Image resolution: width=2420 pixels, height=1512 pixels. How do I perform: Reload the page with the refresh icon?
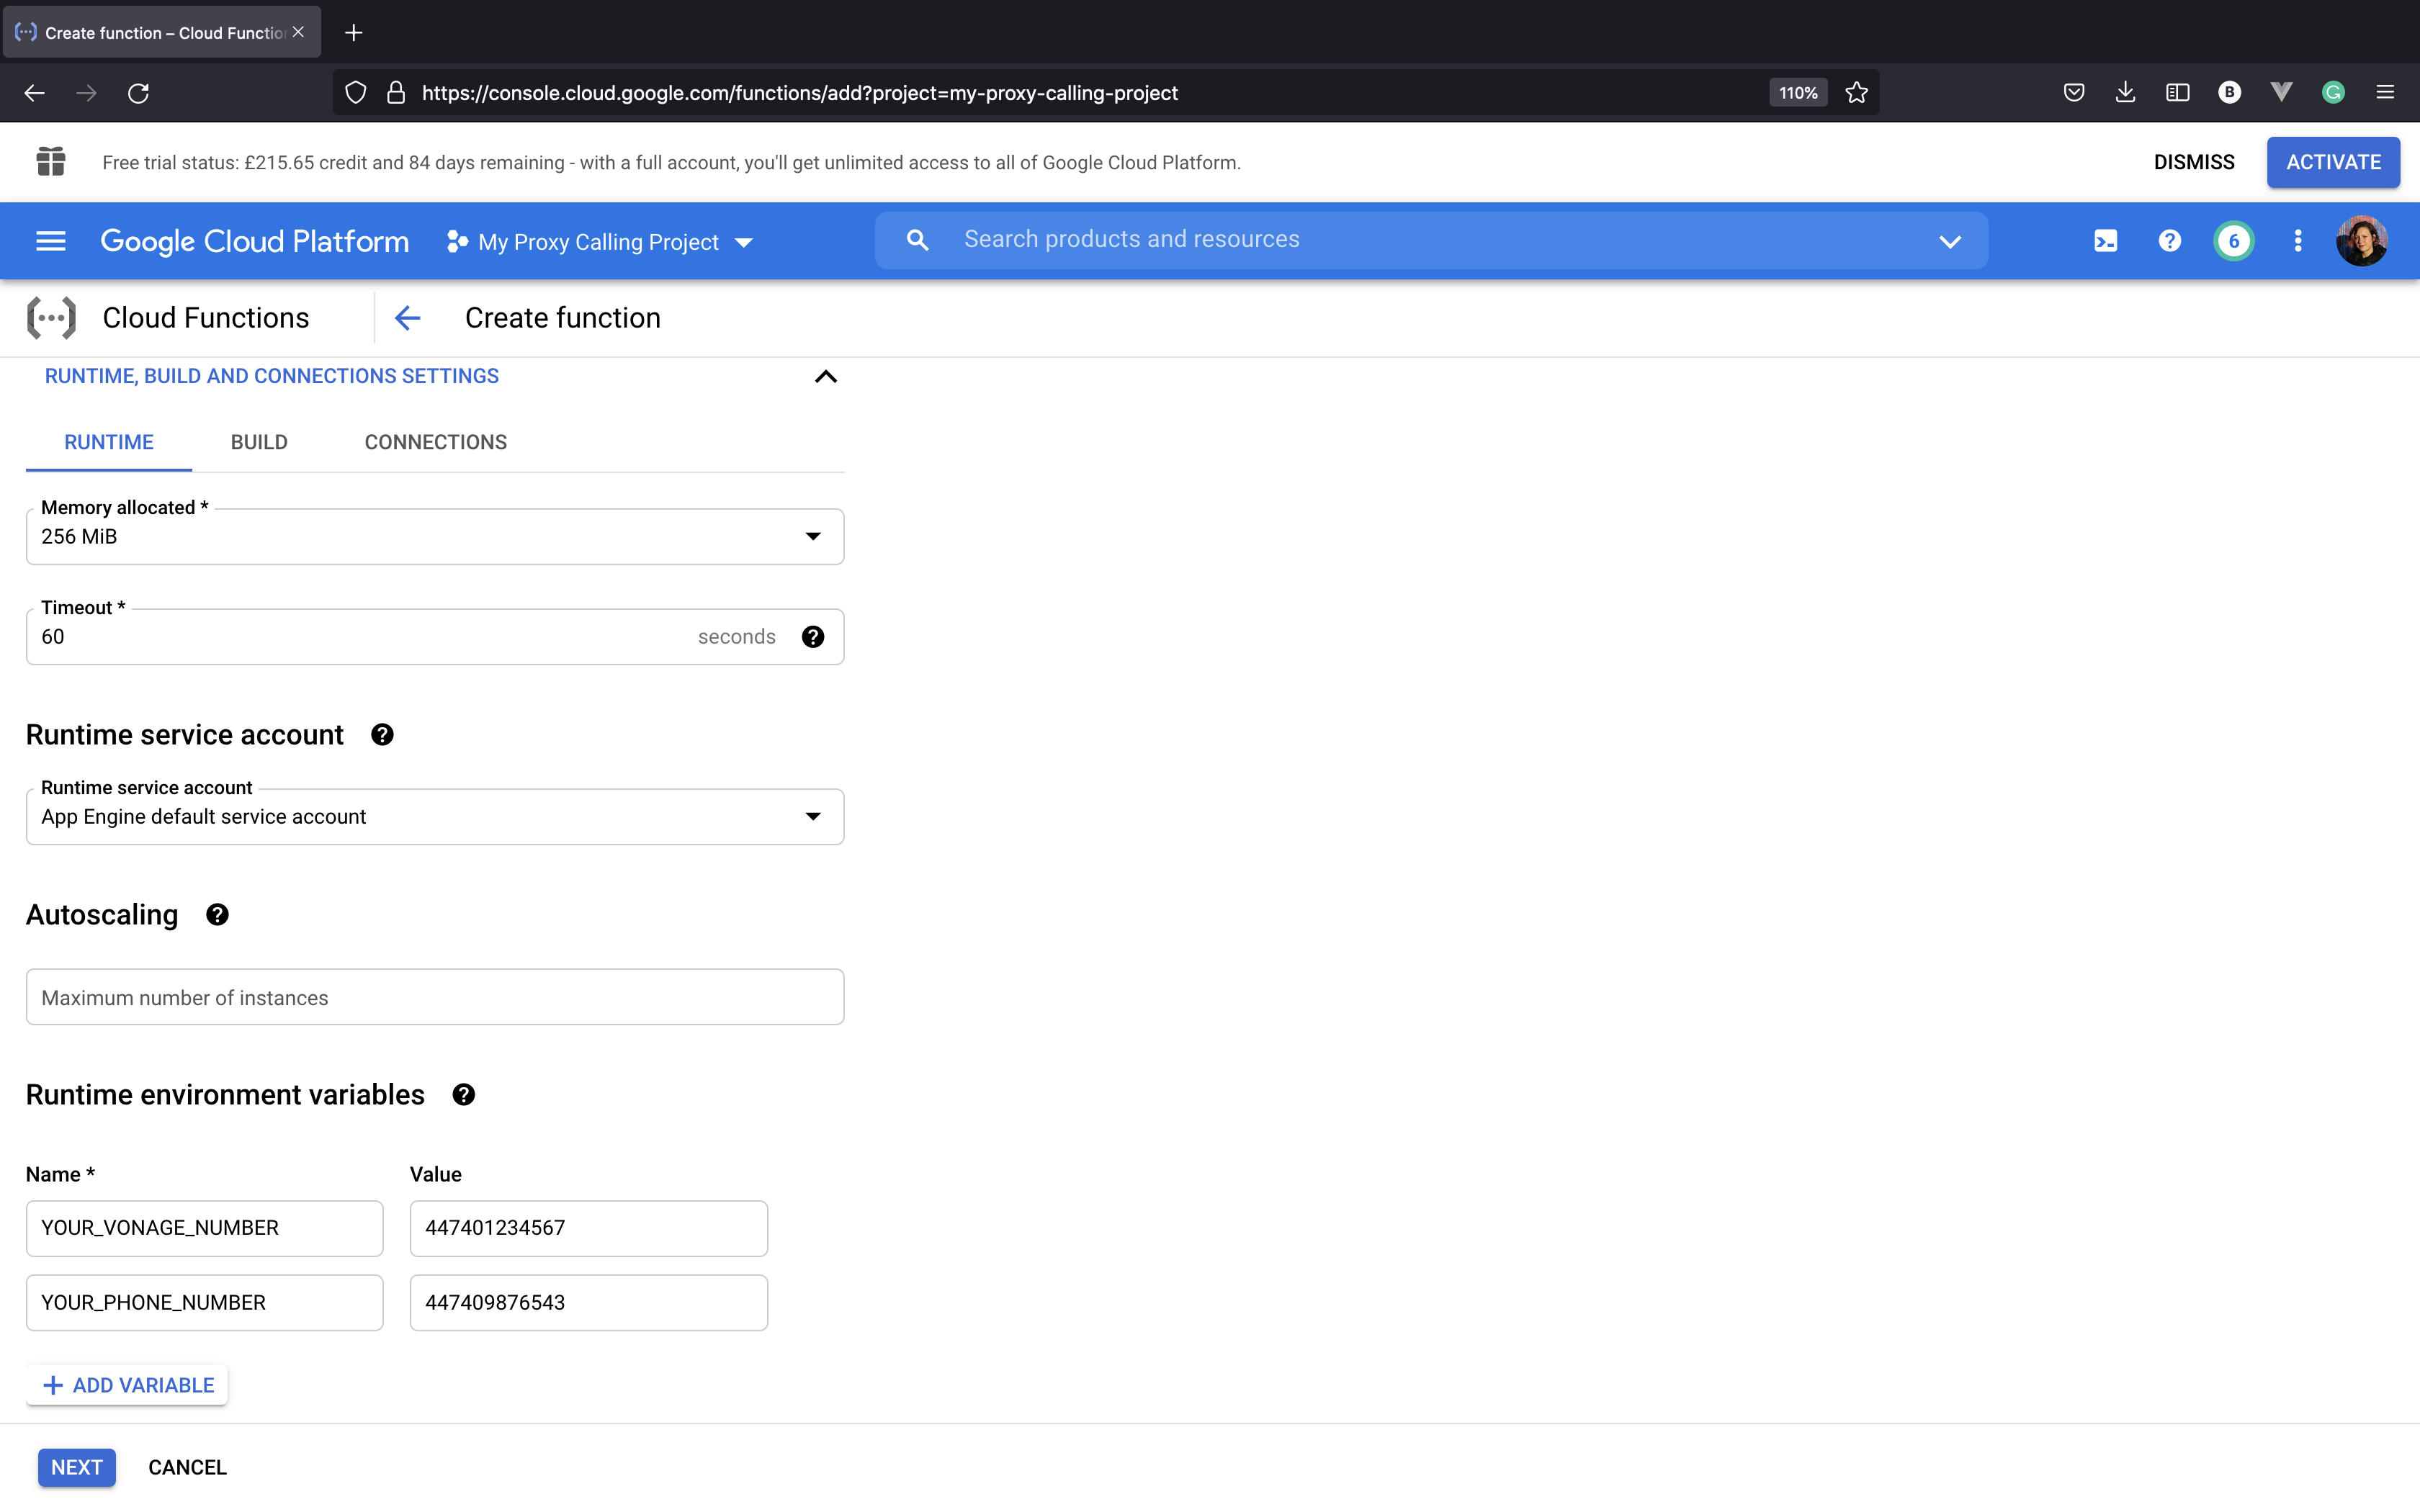pyautogui.click(x=139, y=93)
